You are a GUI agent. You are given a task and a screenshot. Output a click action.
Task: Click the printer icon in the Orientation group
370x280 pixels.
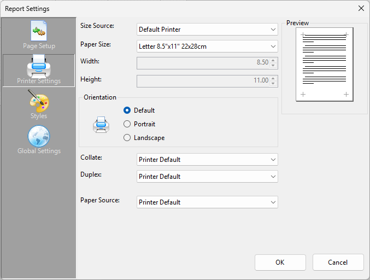point(101,125)
